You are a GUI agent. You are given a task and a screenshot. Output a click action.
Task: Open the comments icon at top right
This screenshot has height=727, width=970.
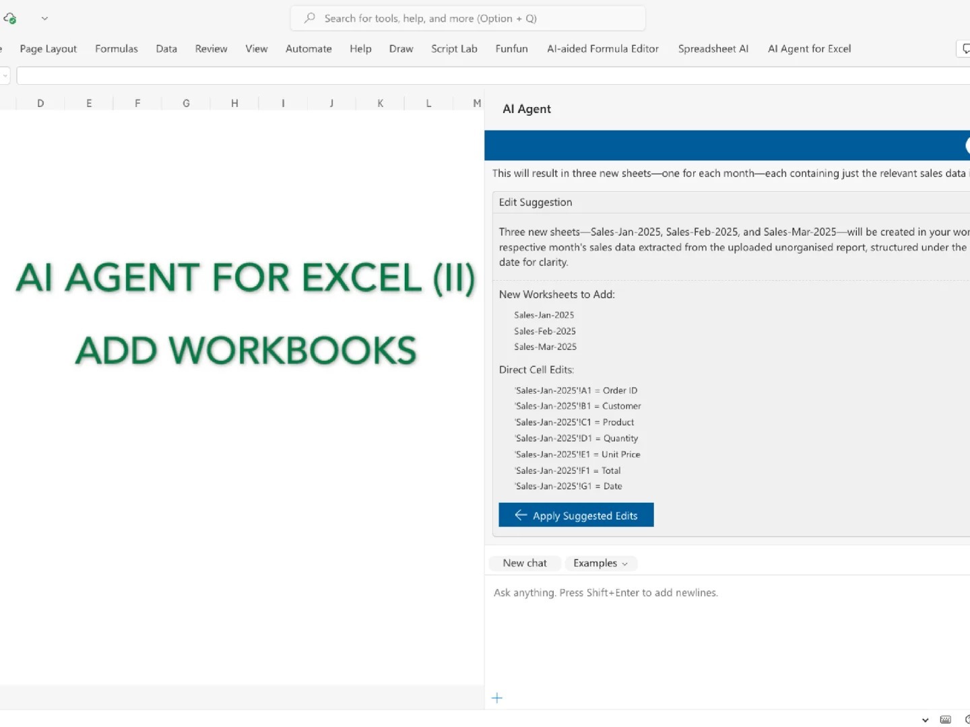(966, 48)
